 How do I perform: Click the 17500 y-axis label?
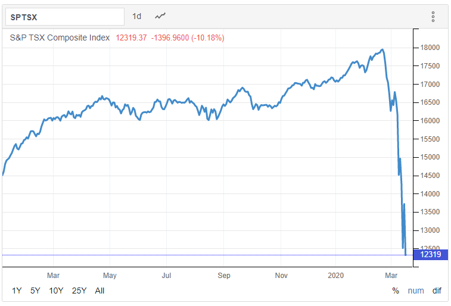point(430,66)
